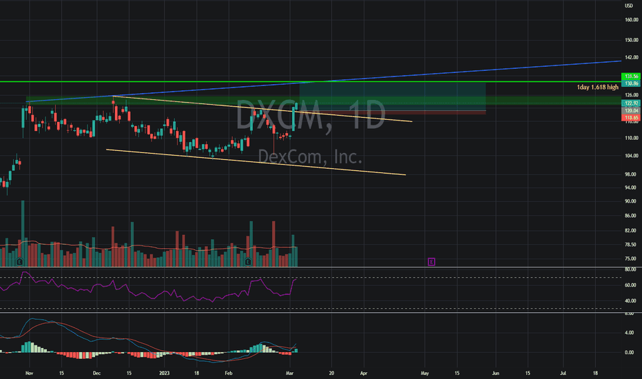The width and height of the screenshot is (642, 379).
Task: Click the Mar date label on time axis
Action: click(x=290, y=373)
